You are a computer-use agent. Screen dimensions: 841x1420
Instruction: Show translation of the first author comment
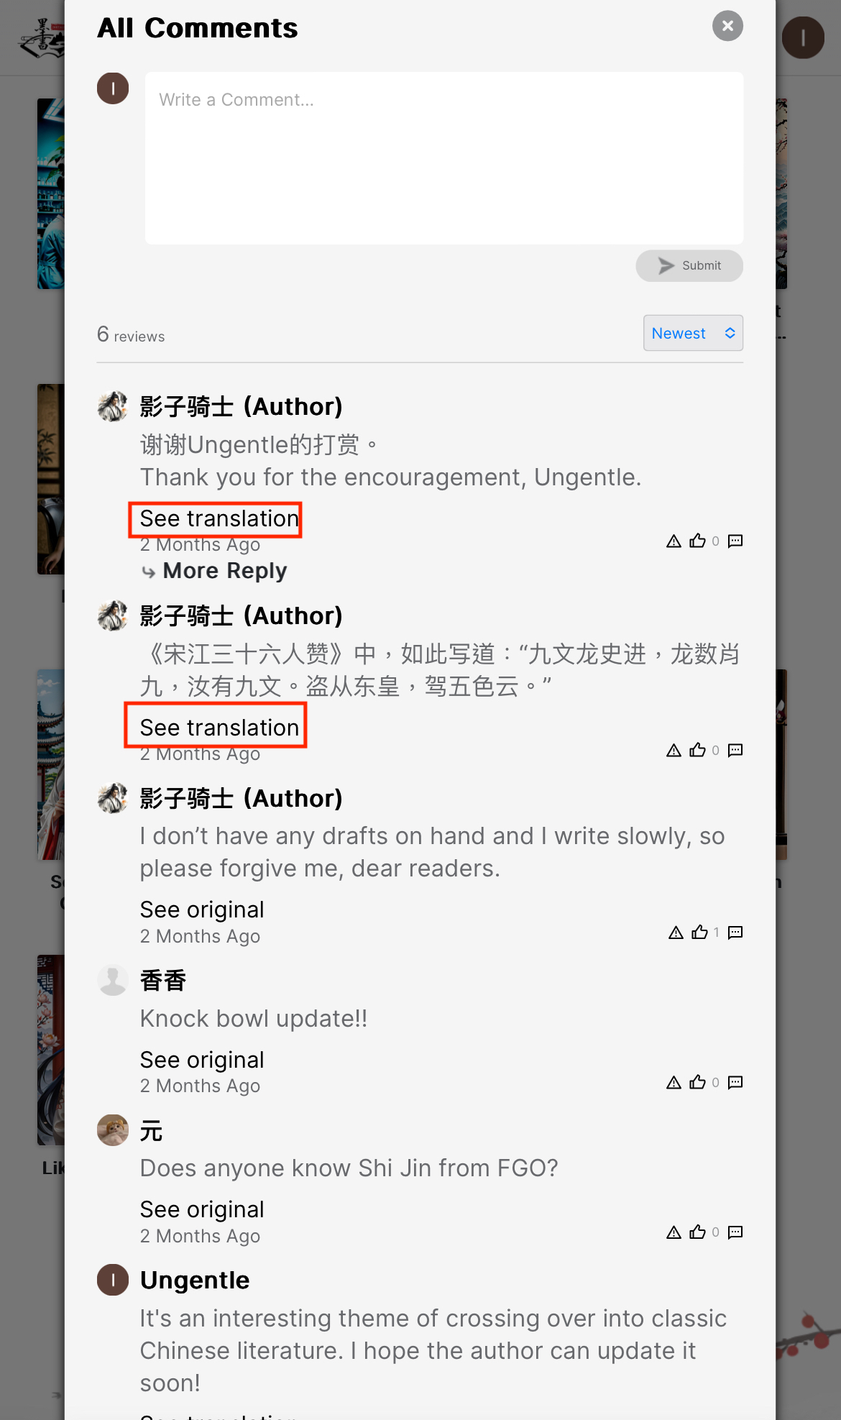(219, 518)
